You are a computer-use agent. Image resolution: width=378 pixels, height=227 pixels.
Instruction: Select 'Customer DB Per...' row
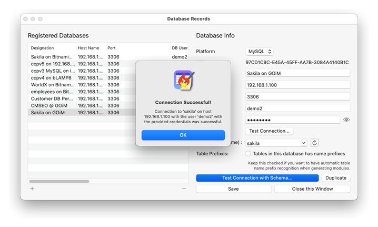click(x=82, y=99)
